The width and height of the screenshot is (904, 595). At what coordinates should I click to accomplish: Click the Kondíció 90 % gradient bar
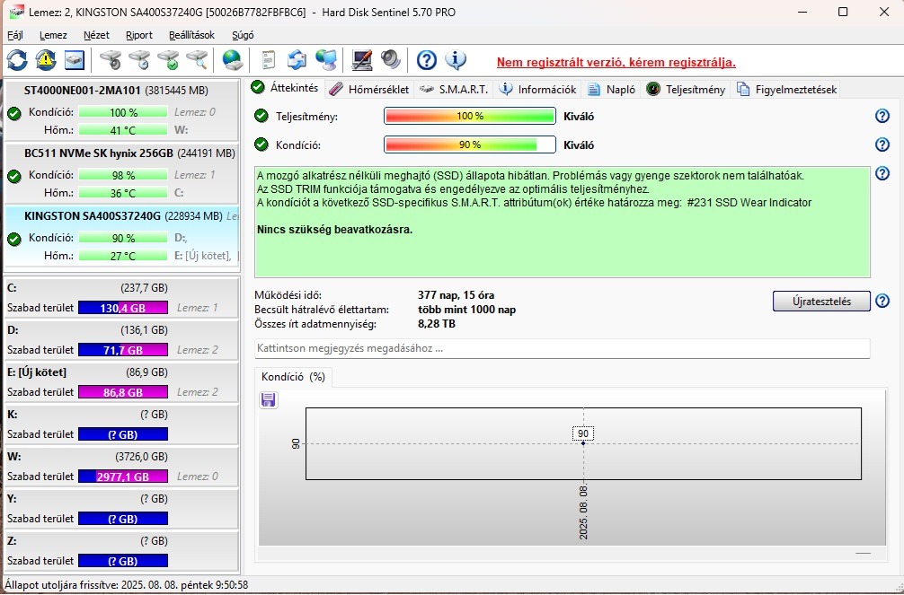[x=469, y=144]
